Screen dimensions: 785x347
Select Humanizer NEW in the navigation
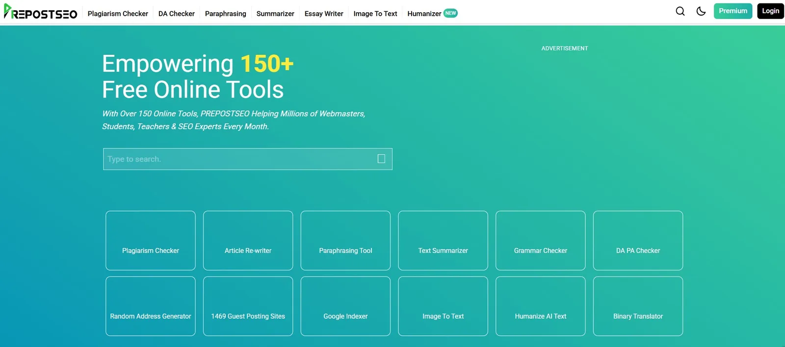[432, 14]
